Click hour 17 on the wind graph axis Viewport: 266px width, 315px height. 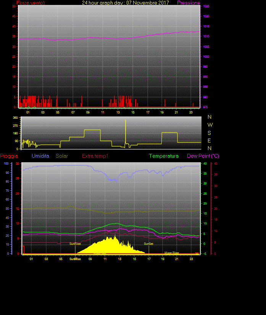click(x=148, y=112)
